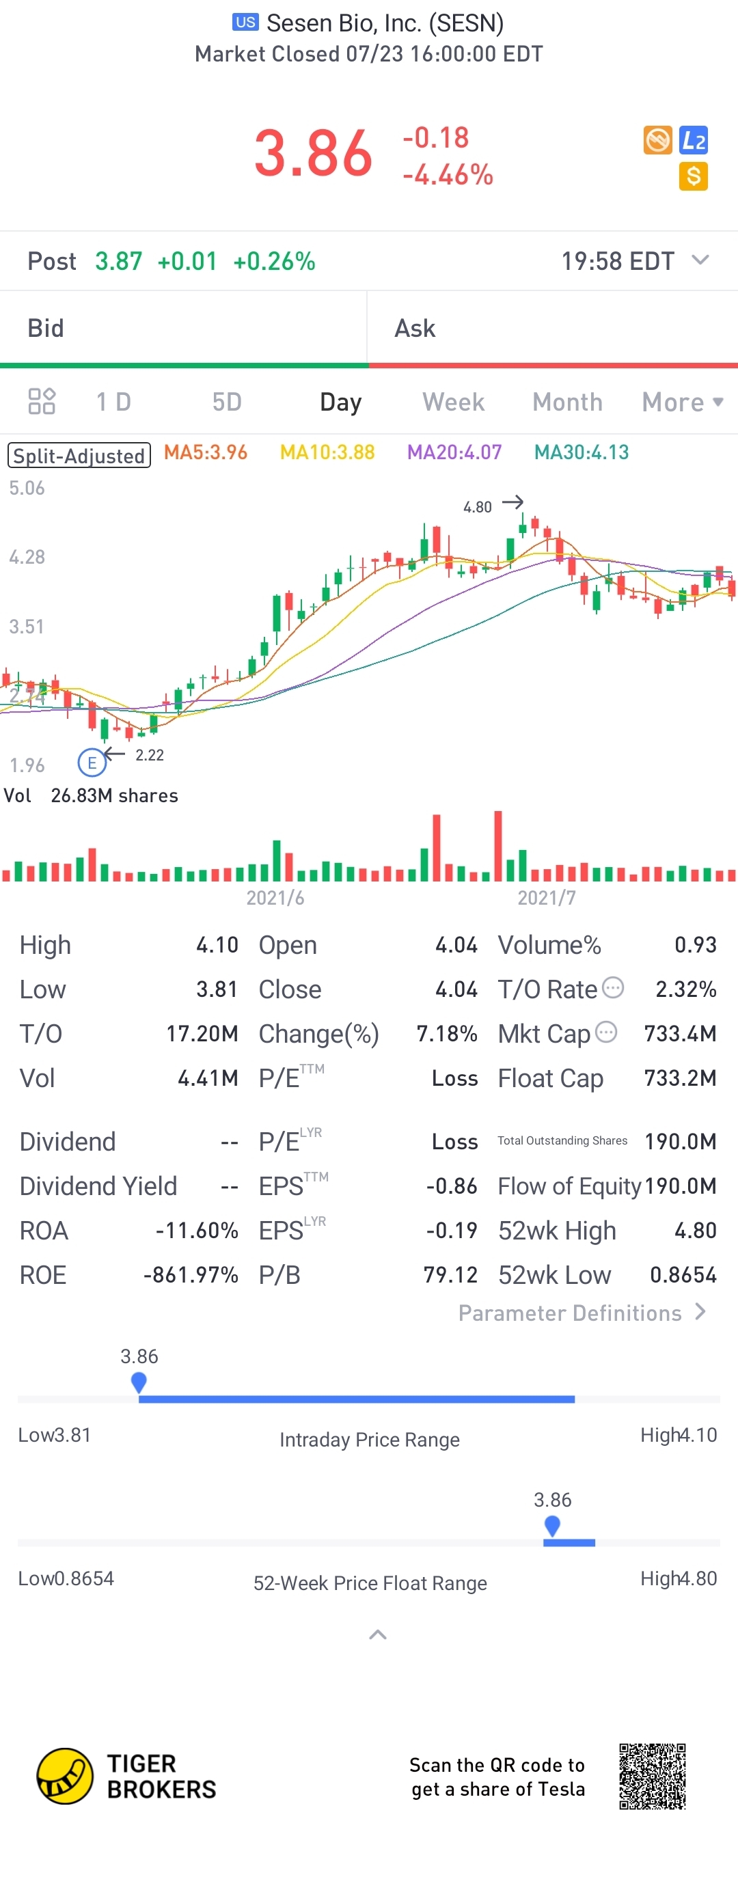The image size is (738, 1890).
Task: Tap the Mkt Cap info bubble icon
Action: [x=606, y=1032]
